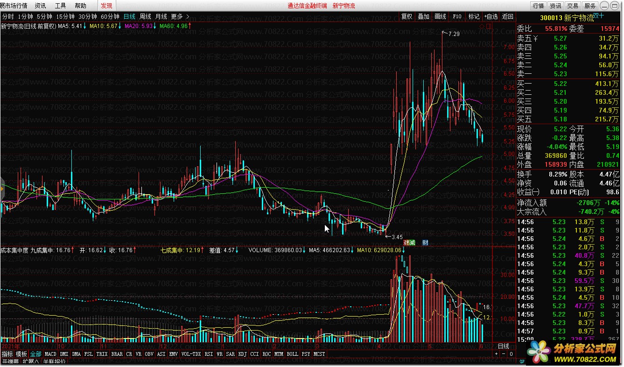Select the 模板 tab at the bottom
This screenshot has height=367, width=624.
tap(21, 354)
